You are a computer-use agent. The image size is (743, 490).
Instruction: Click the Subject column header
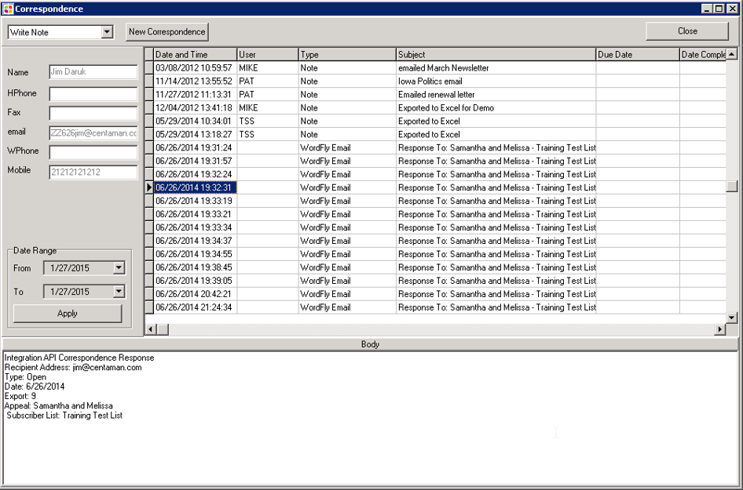pos(496,54)
